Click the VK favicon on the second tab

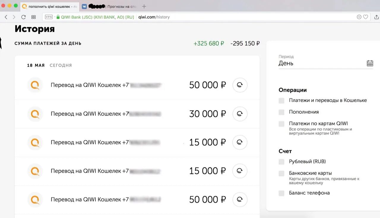[x=84, y=6]
